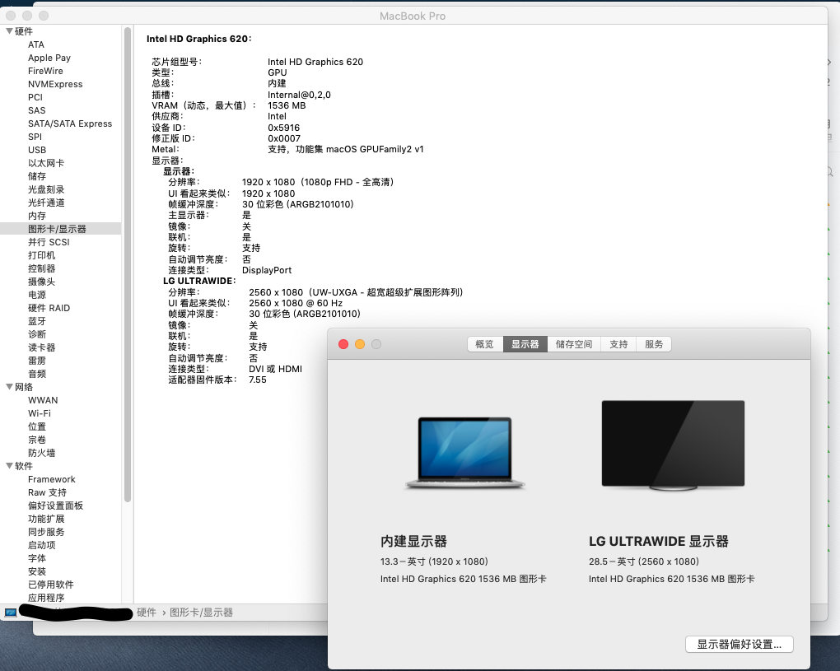Select 已停用软件 entry
Viewport: 840px width, 671px height.
tap(51, 585)
